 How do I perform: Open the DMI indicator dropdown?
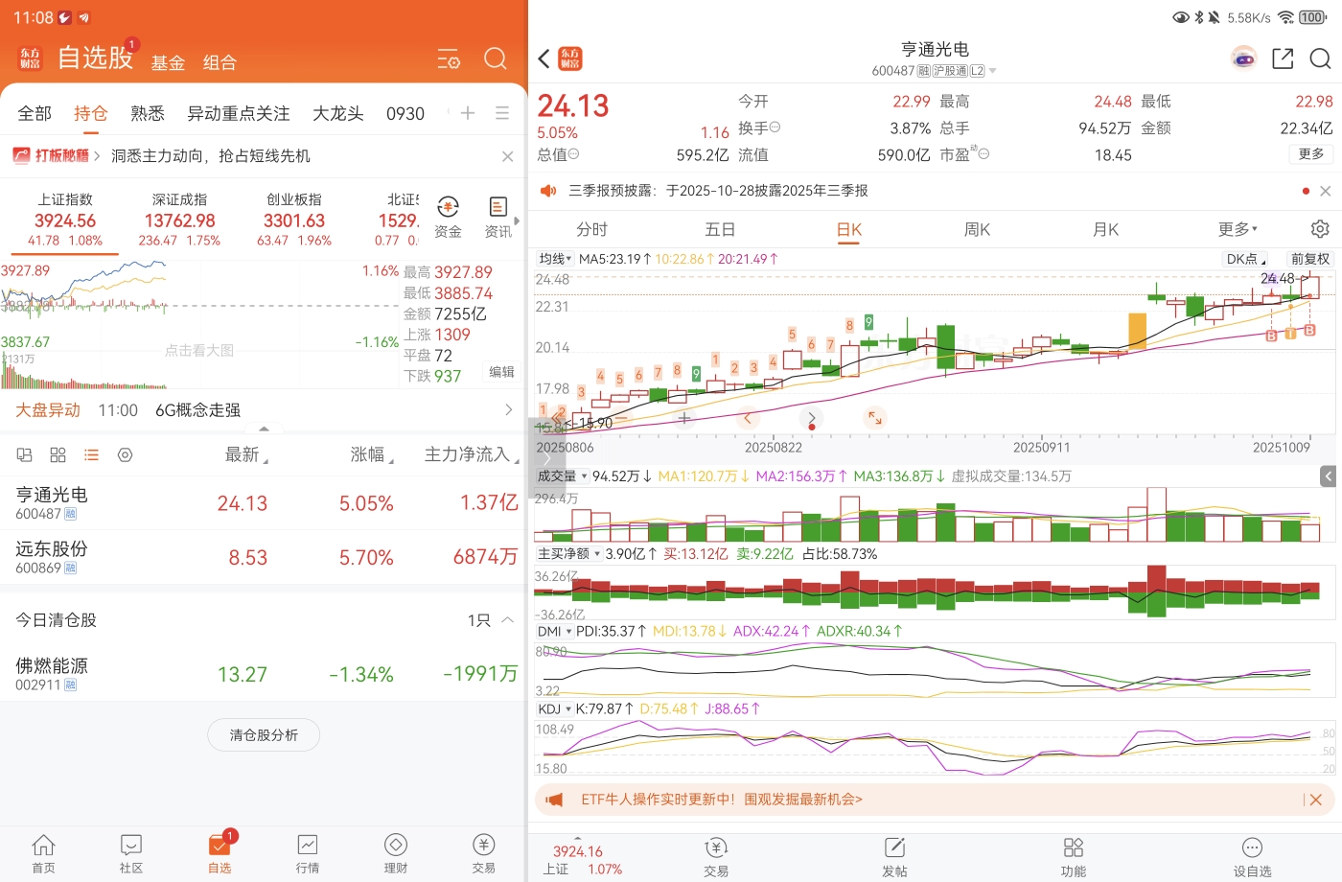click(555, 632)
